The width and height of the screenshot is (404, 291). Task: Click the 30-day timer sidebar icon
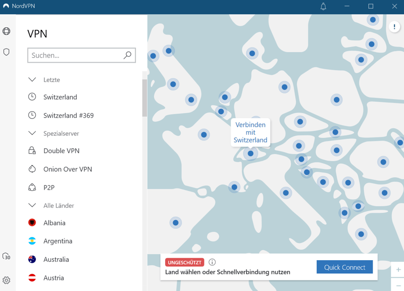click(7, 257)
